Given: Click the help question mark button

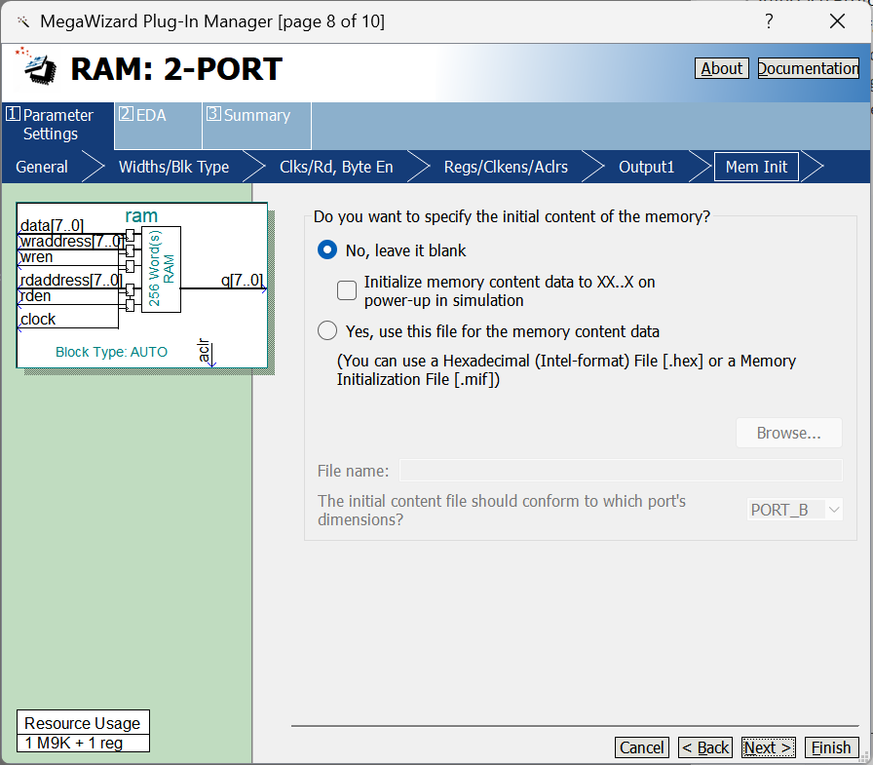Looking at the screenshot, I should pos(769,21).
